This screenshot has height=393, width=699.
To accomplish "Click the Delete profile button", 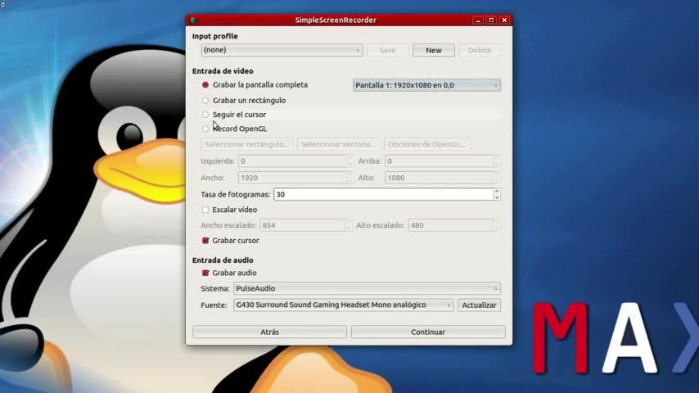I will pyautogui.click(x=480, y=51).
